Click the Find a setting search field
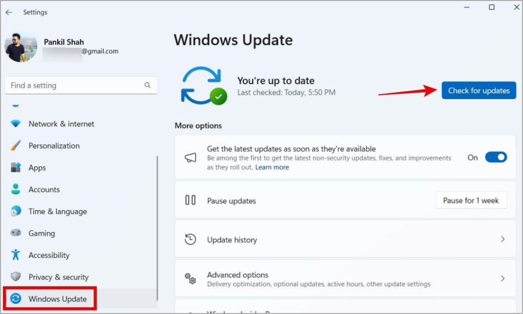This screenshot has width=523, height=314. pyautogui.click(x=81, y=86)
